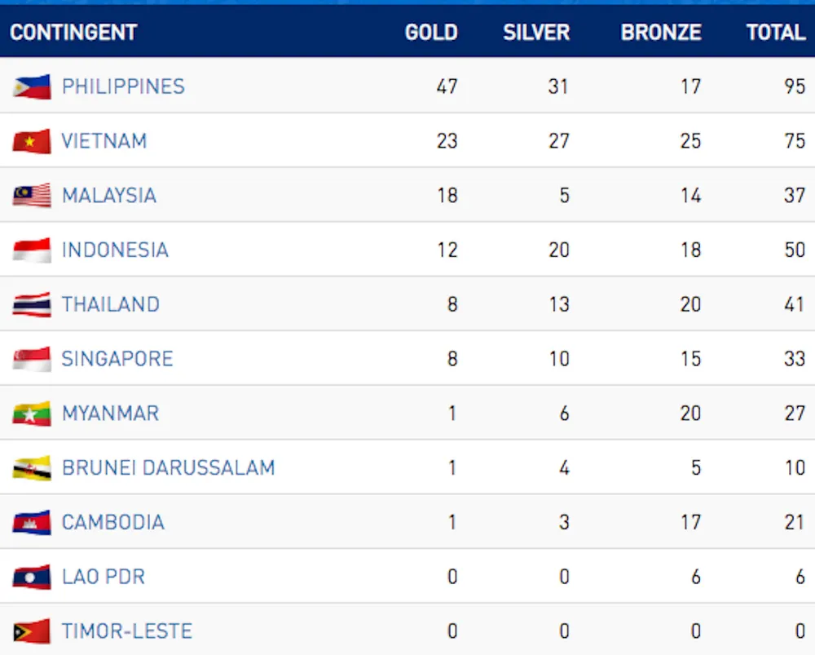Click the CONTINGENT column header
The image size is (815, 655).
point(73,33)
